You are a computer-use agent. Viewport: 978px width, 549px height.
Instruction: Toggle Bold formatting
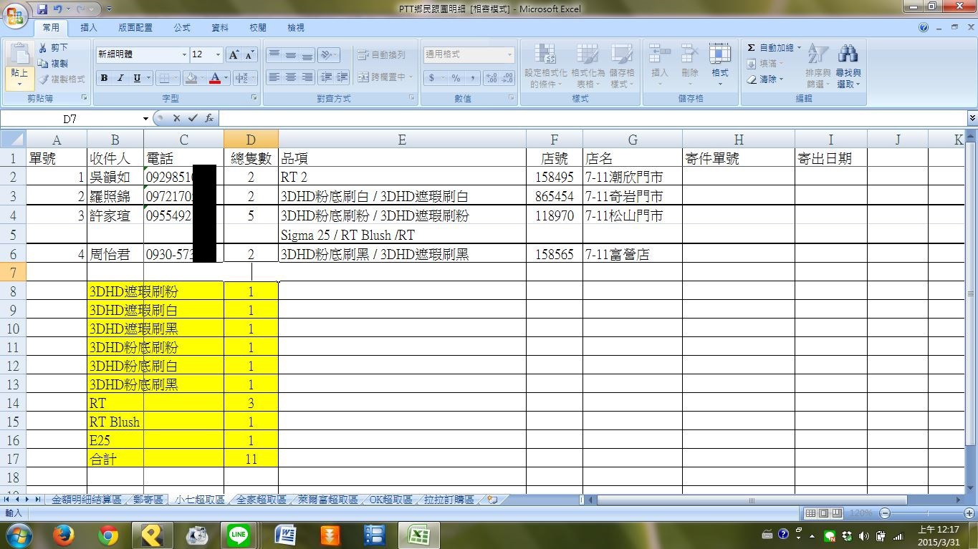(x=105, y=78)
